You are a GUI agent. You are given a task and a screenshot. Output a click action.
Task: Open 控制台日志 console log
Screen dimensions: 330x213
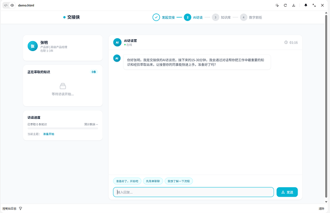[x=9, y=209]
